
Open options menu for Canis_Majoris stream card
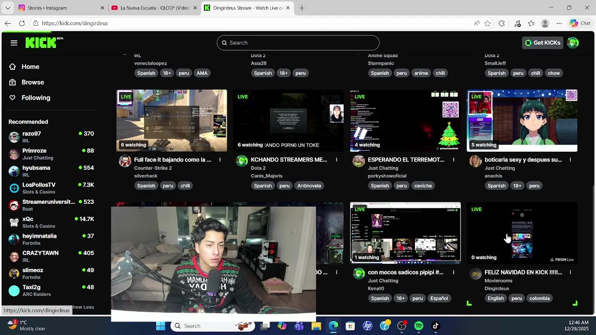pyautogui.click(x=337, y=160)
